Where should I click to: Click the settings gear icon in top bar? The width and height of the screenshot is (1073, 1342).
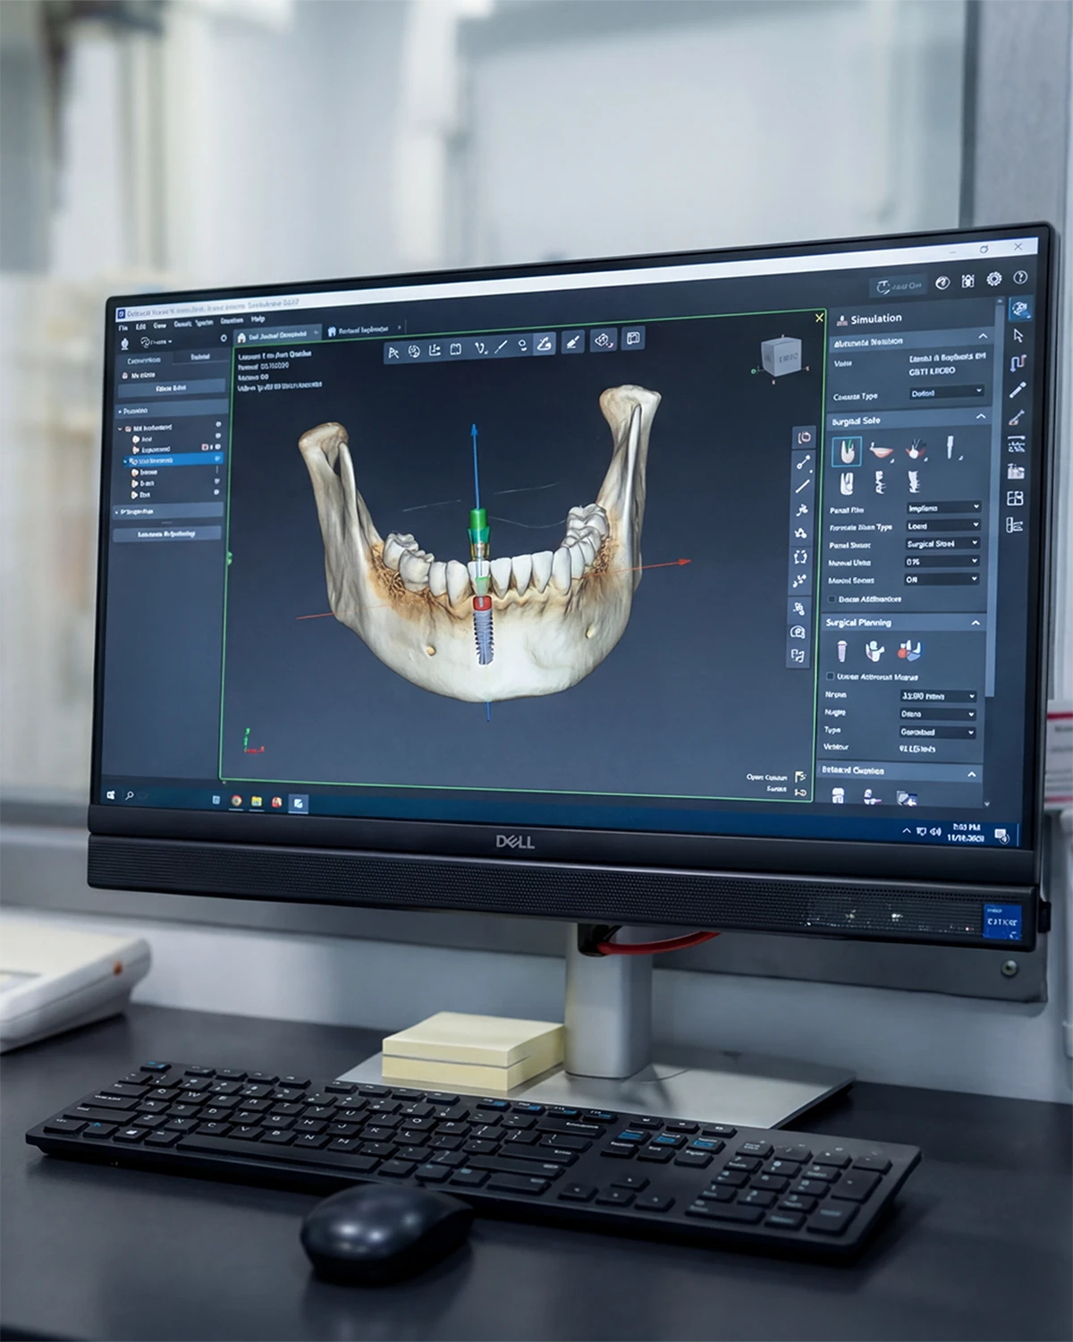click(994, 280)
